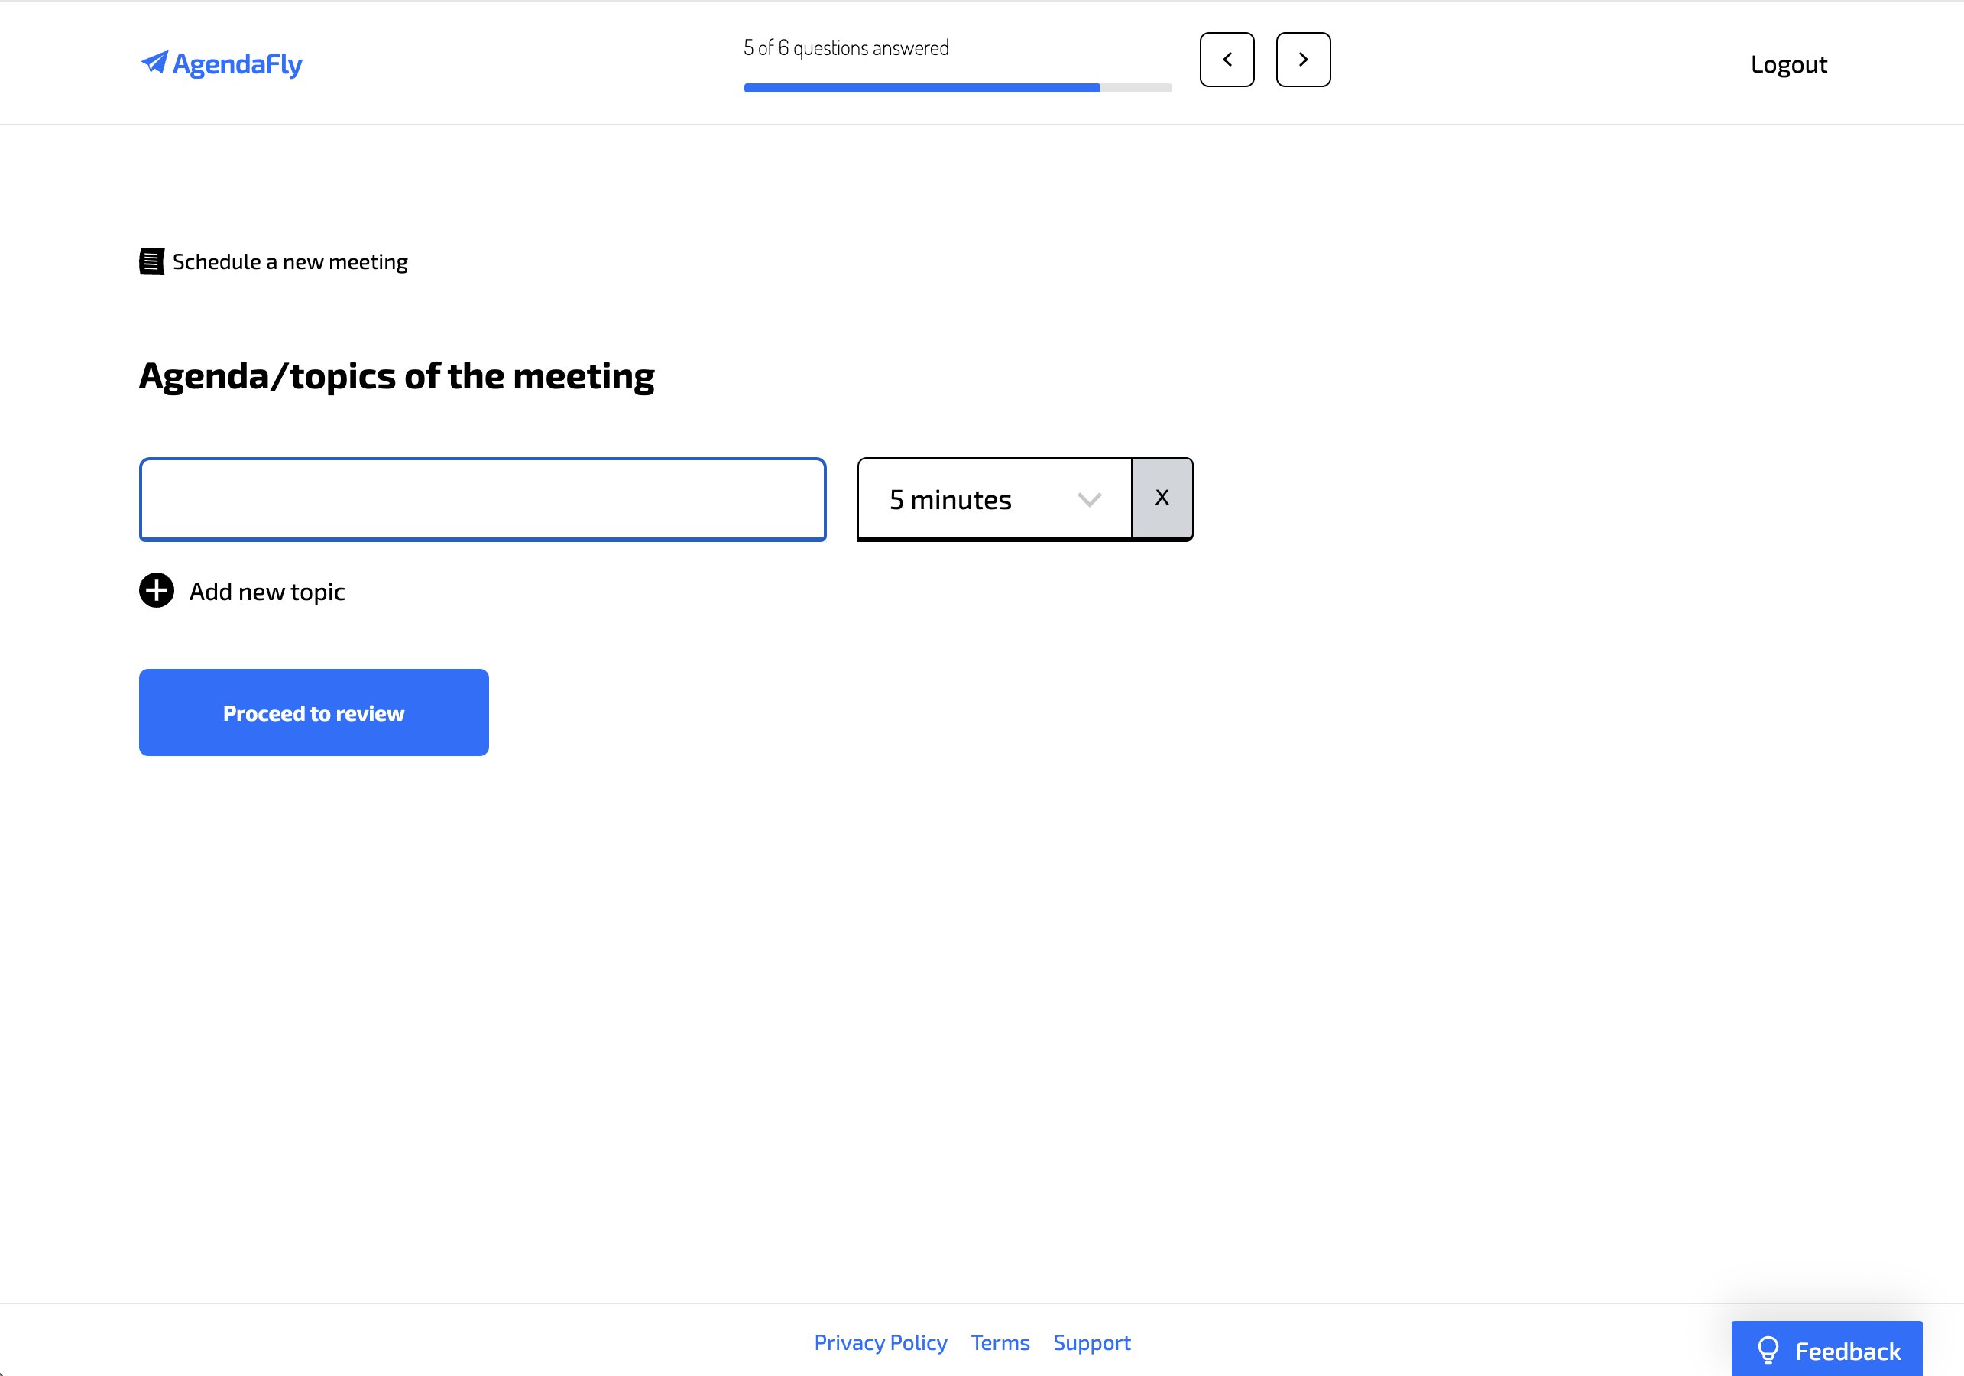Click the Logout menu item
This screenshot has height=1376, width=1964.
click(1790, 63)
